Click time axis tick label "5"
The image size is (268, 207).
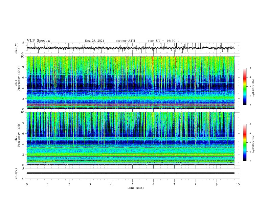coord(132,184)
